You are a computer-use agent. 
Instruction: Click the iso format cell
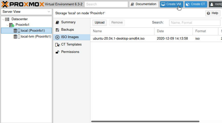[x=197, y=38]
